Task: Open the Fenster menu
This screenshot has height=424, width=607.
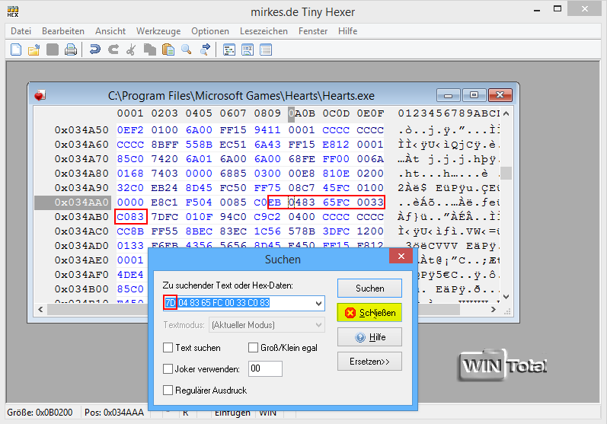Action: pos(313,31)
